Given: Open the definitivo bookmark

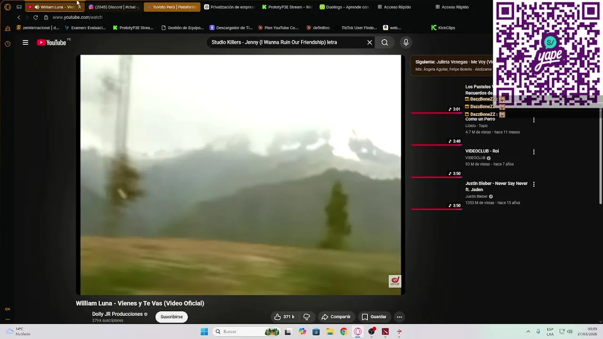Looking at the screenshot, I should click(x=318, y=28).
